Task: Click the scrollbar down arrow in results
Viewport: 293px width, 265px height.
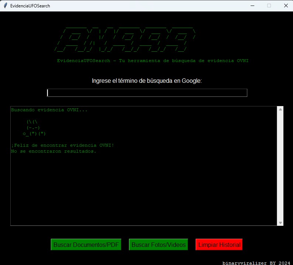Action: (280, 222)
